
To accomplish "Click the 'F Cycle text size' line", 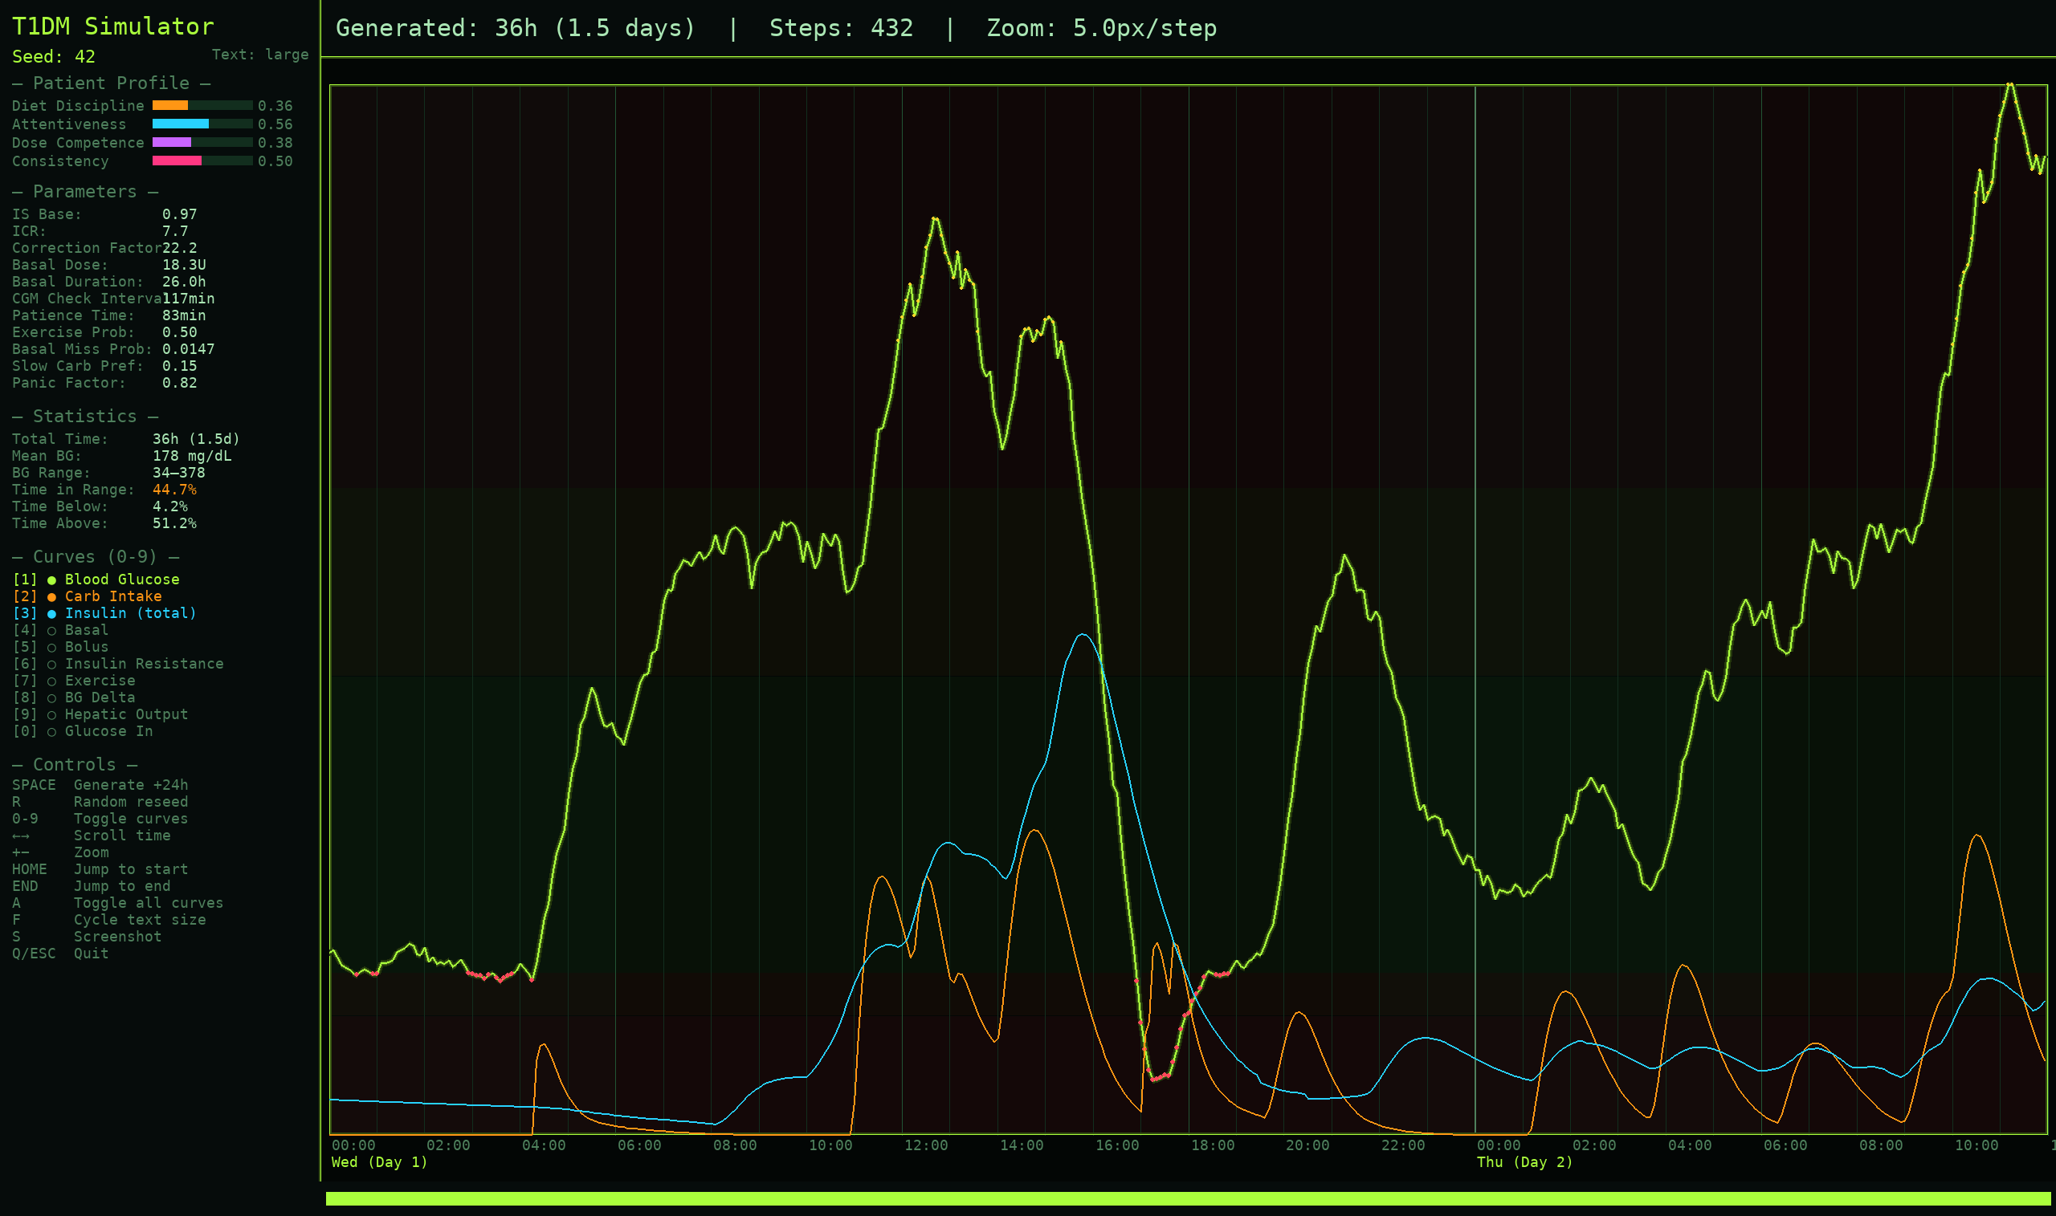I will (109, 920).
